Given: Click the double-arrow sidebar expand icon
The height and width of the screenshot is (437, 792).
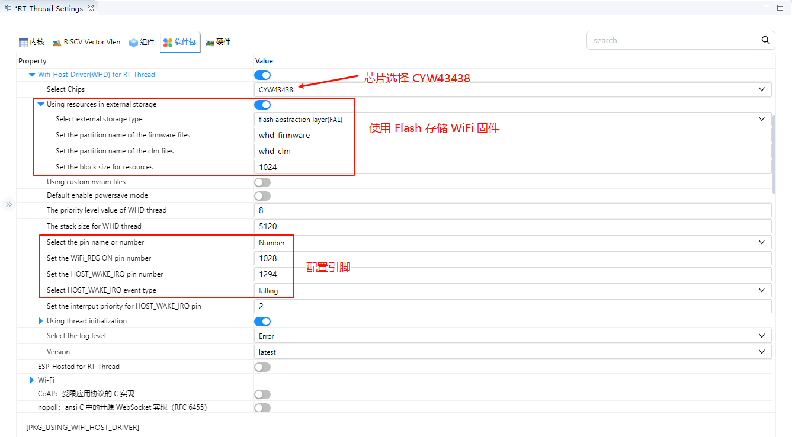Looking at the screenshot, I should (9, 204).
